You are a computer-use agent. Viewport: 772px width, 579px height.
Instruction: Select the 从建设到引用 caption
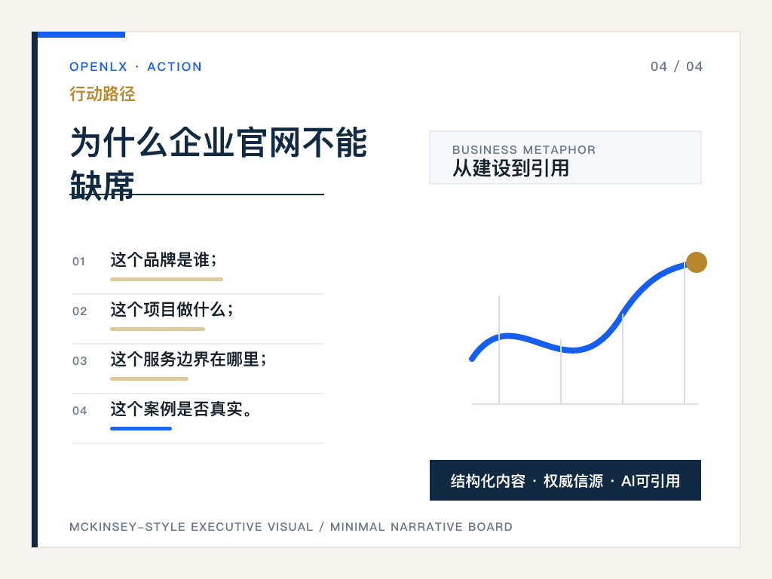point(510,168)
